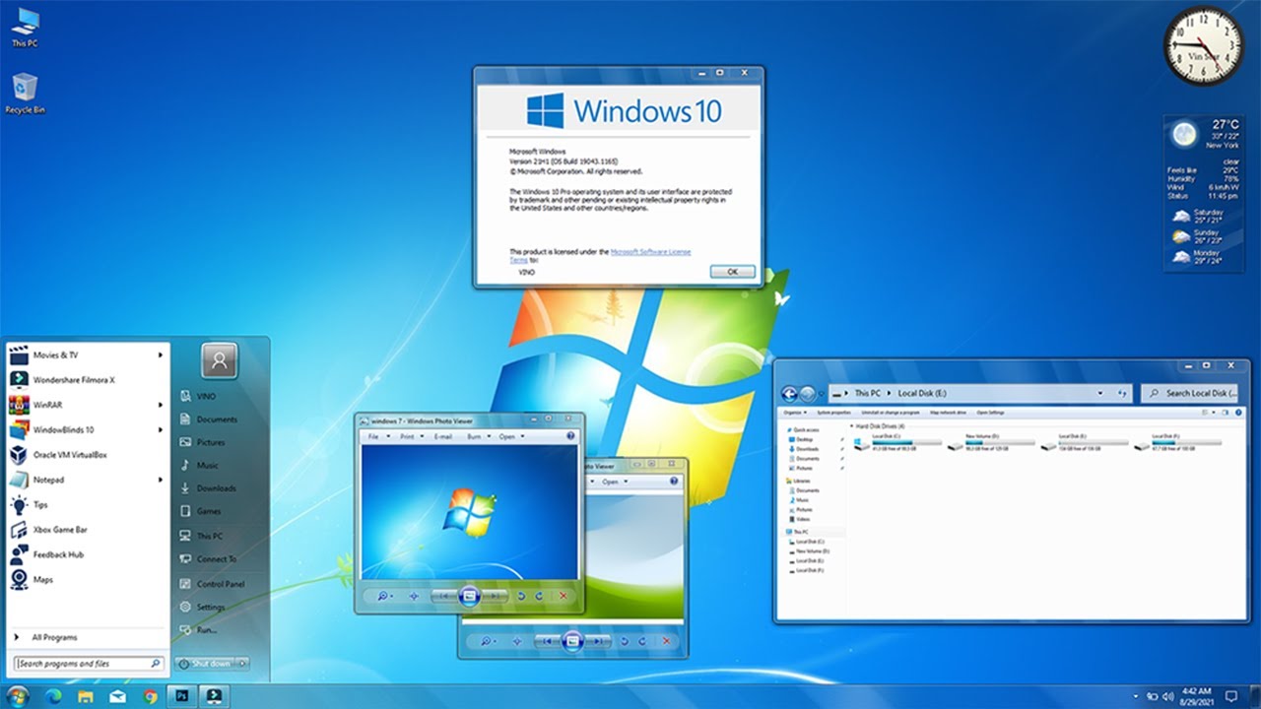
Task: Click Map network drive in Explorer toolbar
Action: click(x=948, y=413)
